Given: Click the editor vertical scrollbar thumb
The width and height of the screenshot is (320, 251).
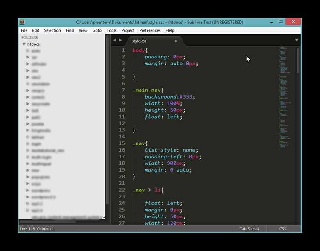Looking at the screenshot, I should (298, 60).
